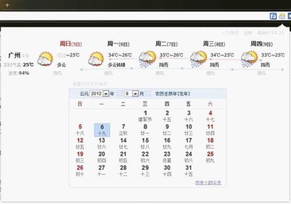
Task: Click Monday's cloudy-to-sunny weather icon
Action: [x=96, y=59]
